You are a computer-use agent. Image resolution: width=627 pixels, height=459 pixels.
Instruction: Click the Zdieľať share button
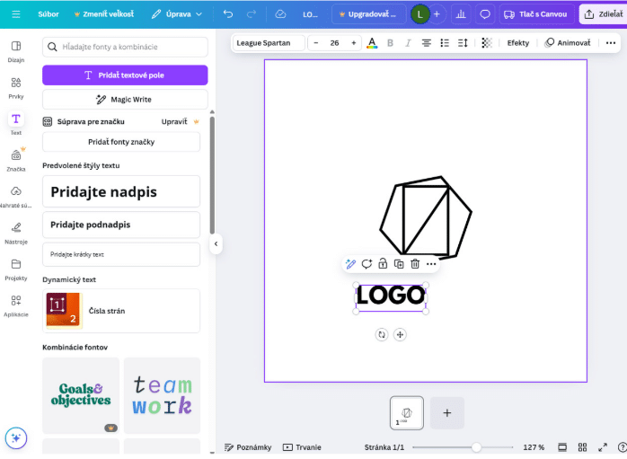[x=603, y=14]
